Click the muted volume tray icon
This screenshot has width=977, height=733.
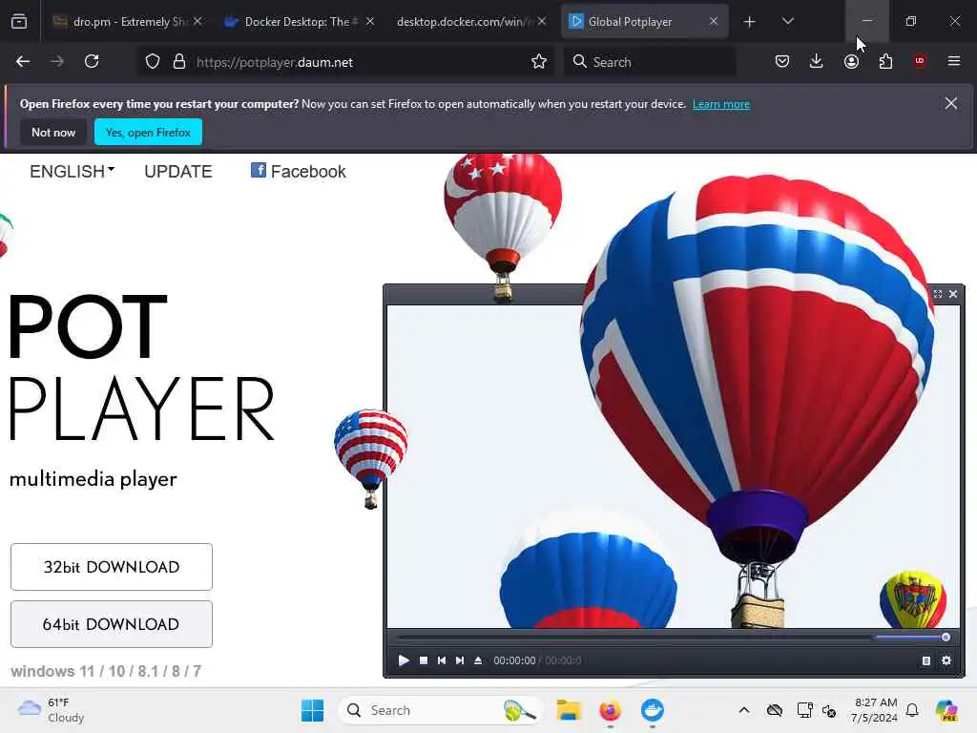click(x=829, y=710)
